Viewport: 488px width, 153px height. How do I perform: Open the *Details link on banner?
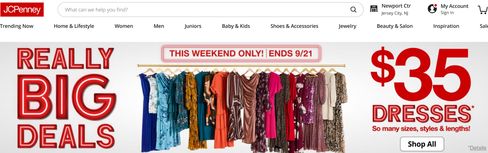pos(477,148)
